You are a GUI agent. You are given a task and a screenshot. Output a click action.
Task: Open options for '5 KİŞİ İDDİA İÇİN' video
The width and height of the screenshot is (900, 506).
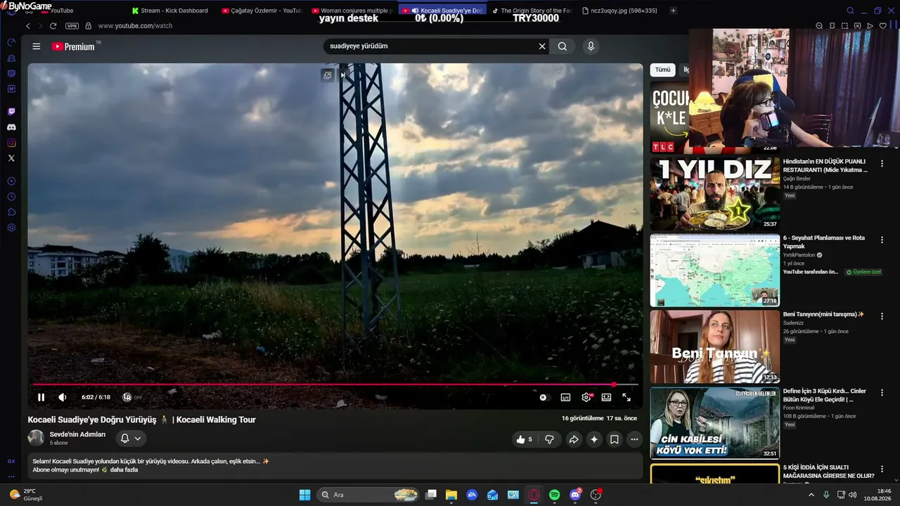pyautogui.click(x=882, y=469)
